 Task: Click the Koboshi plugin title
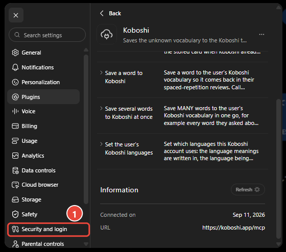pyautogui.click(x=136, y=30)
